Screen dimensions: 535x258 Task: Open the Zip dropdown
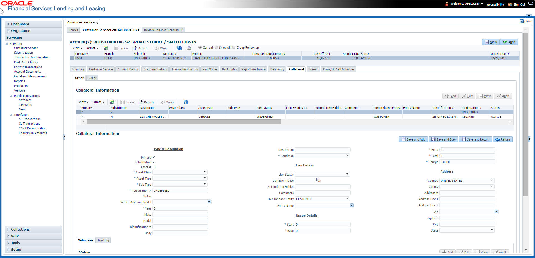[496, 212]
